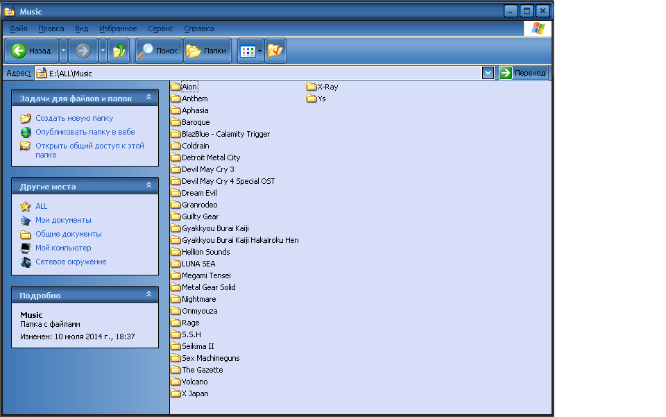
Task: Select the Volcano folder icon
Action: tap(176, 382)
